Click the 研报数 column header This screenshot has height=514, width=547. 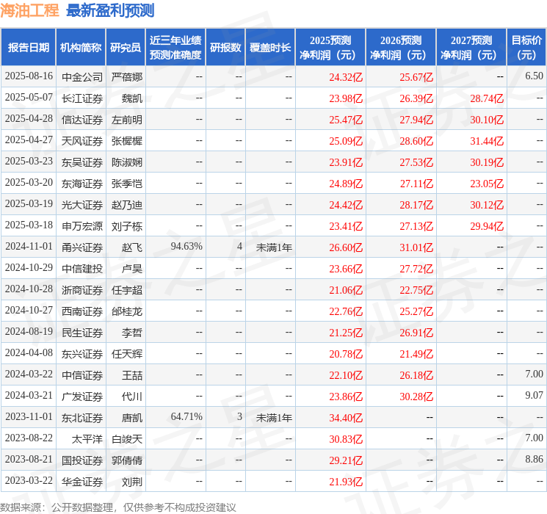(x=225, y=48)
